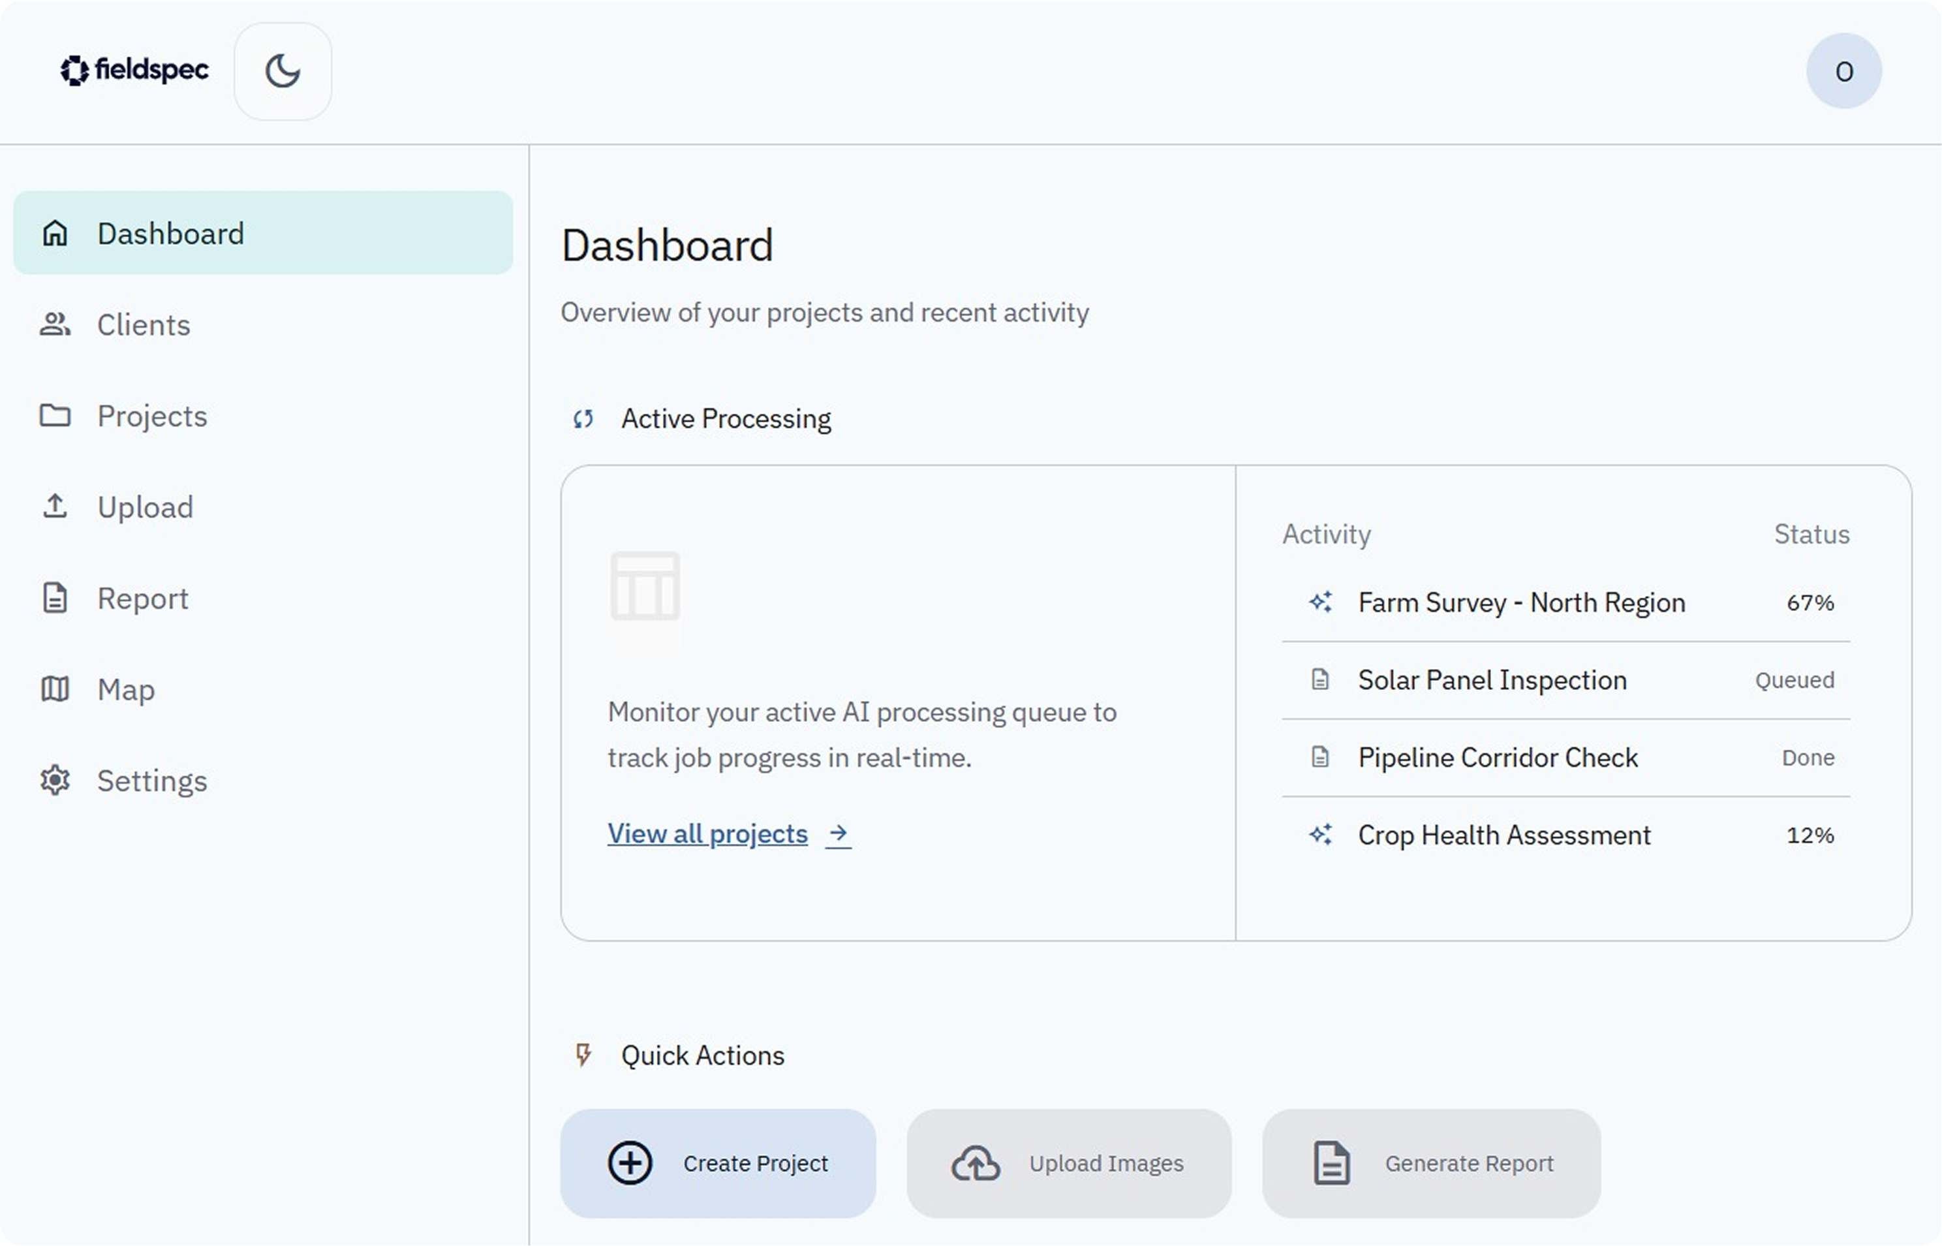Image resolution: width=1942 pixels, height=1246 pixels.
Task: Click the Dashboard home icon in the sidebar
Action: [55, 233]
